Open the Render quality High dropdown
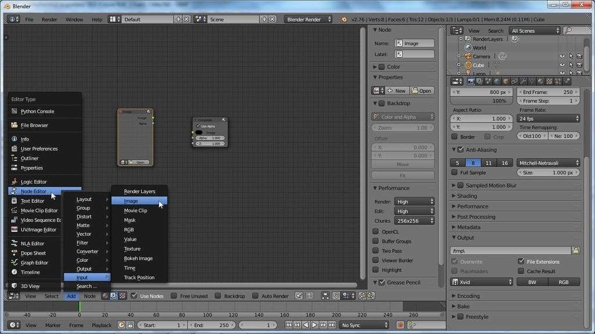Viewport: 595px width, 334px height. pyautogui.click(x=414, y=202)
